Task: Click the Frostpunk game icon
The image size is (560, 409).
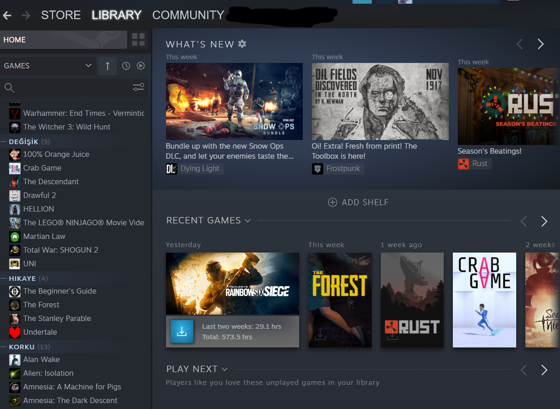Action: click(x=317, y=169)
